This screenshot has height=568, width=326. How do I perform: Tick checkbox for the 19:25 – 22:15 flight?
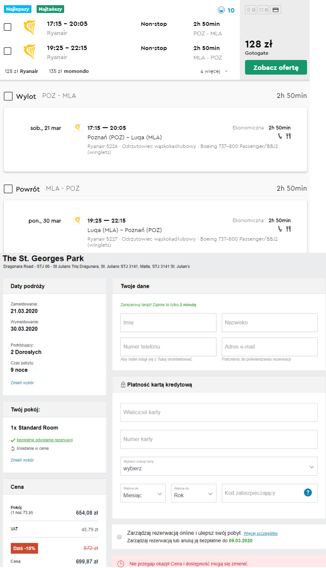7,51
